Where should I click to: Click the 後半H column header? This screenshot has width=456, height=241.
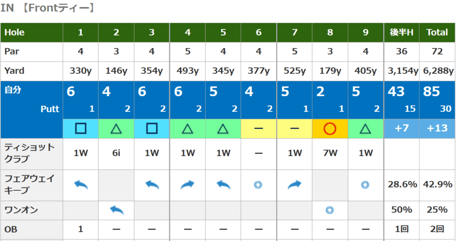click(x=402, y=32)
